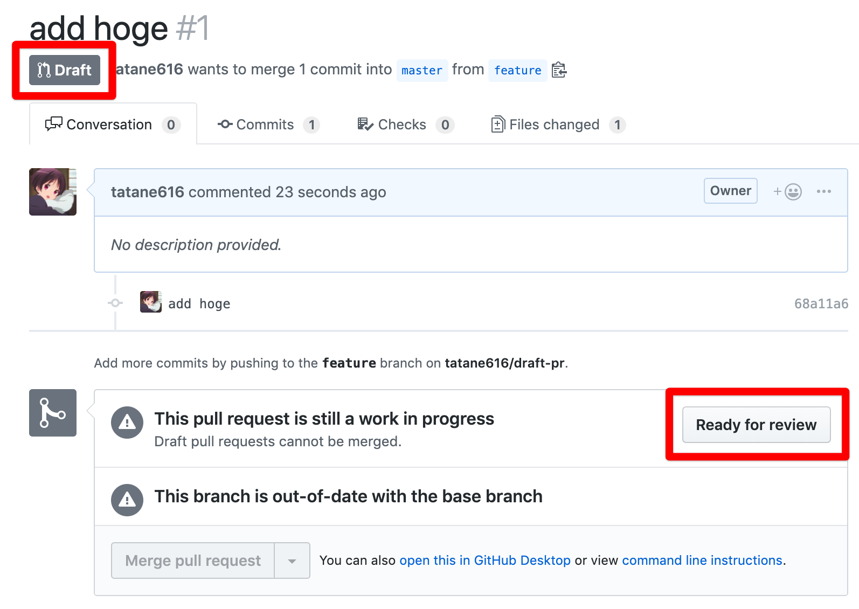Select the Checks tab
859x609 pixels.
[402, 124]
